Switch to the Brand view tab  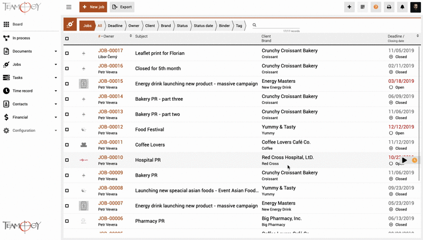[166, 26]
